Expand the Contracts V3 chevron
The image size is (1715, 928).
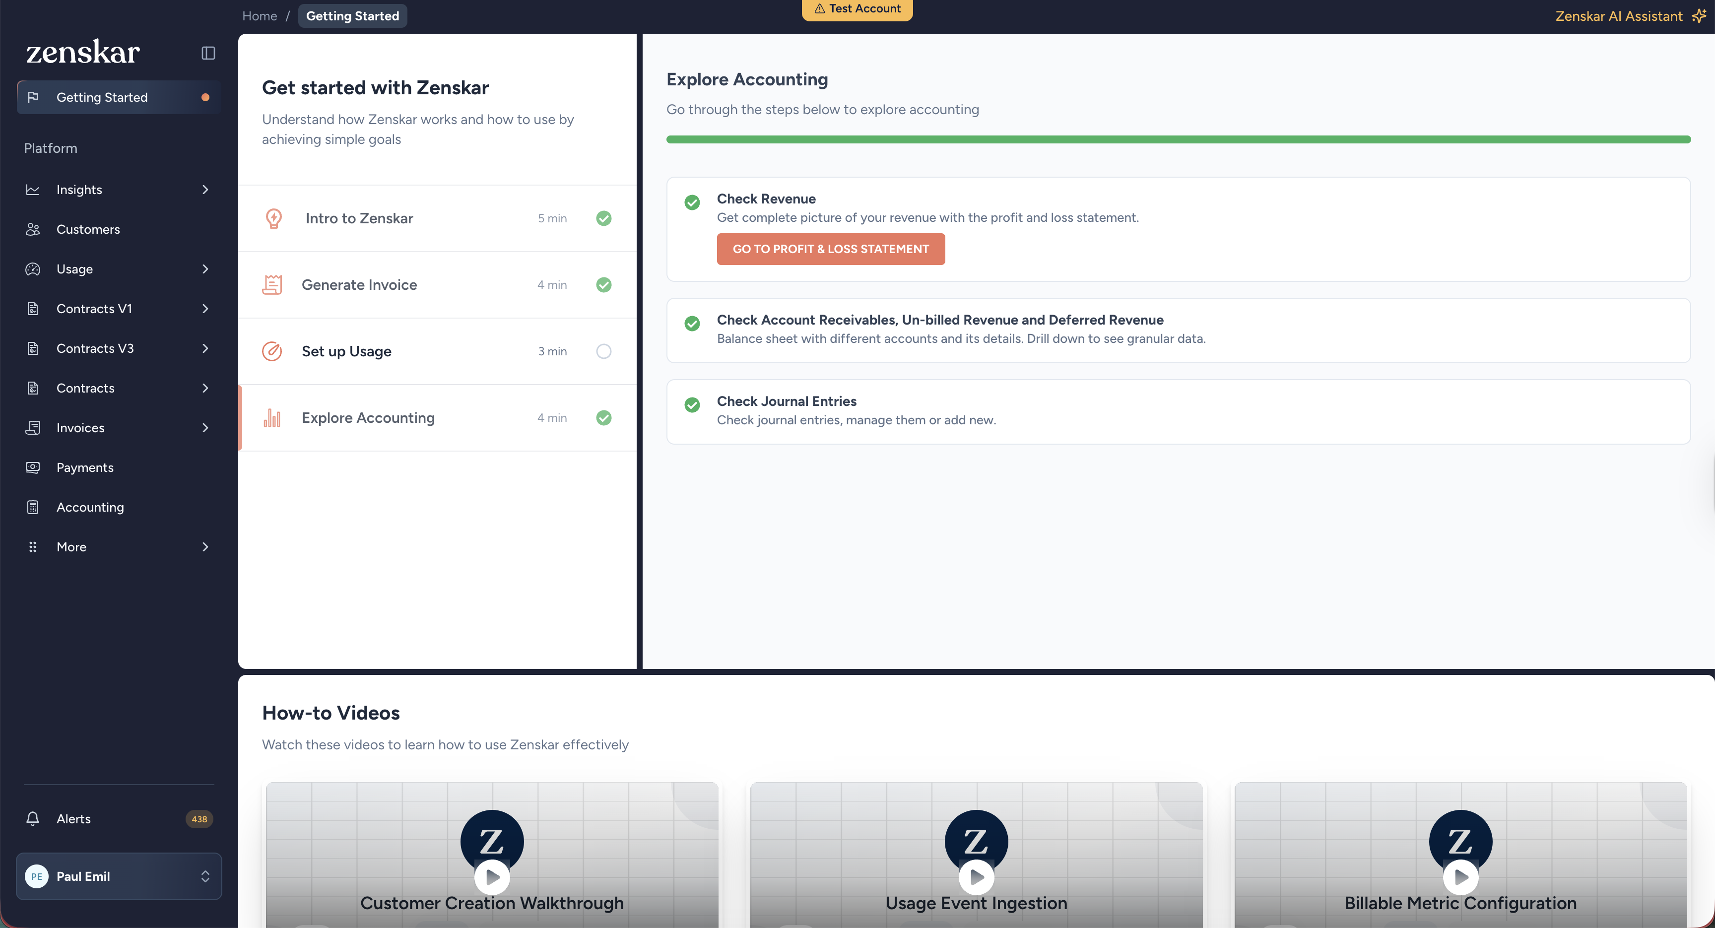point(205,348)
